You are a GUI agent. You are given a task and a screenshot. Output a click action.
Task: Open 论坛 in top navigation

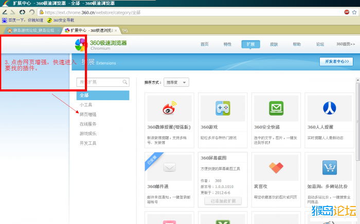click(320, 44)
